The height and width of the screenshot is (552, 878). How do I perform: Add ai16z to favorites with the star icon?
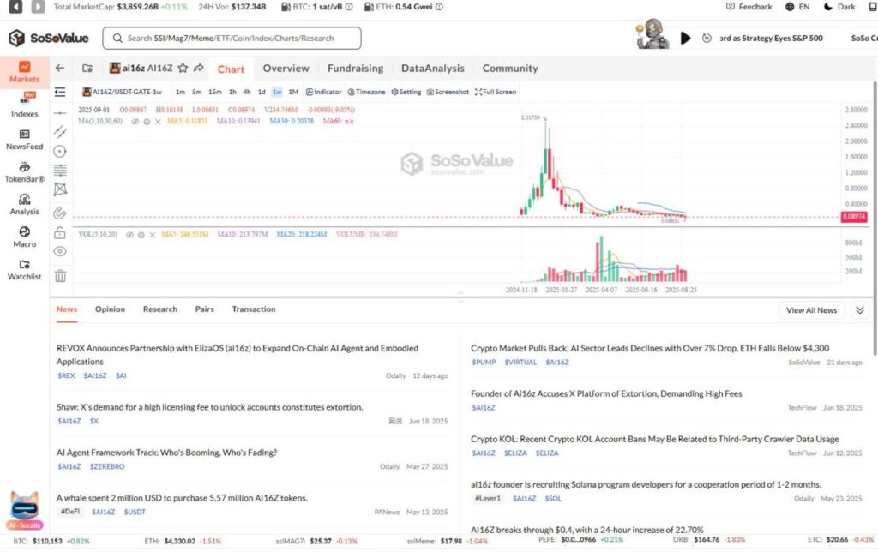click(183, 69)
